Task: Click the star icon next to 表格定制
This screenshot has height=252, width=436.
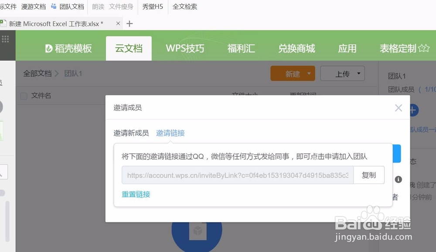Action: 422,48
